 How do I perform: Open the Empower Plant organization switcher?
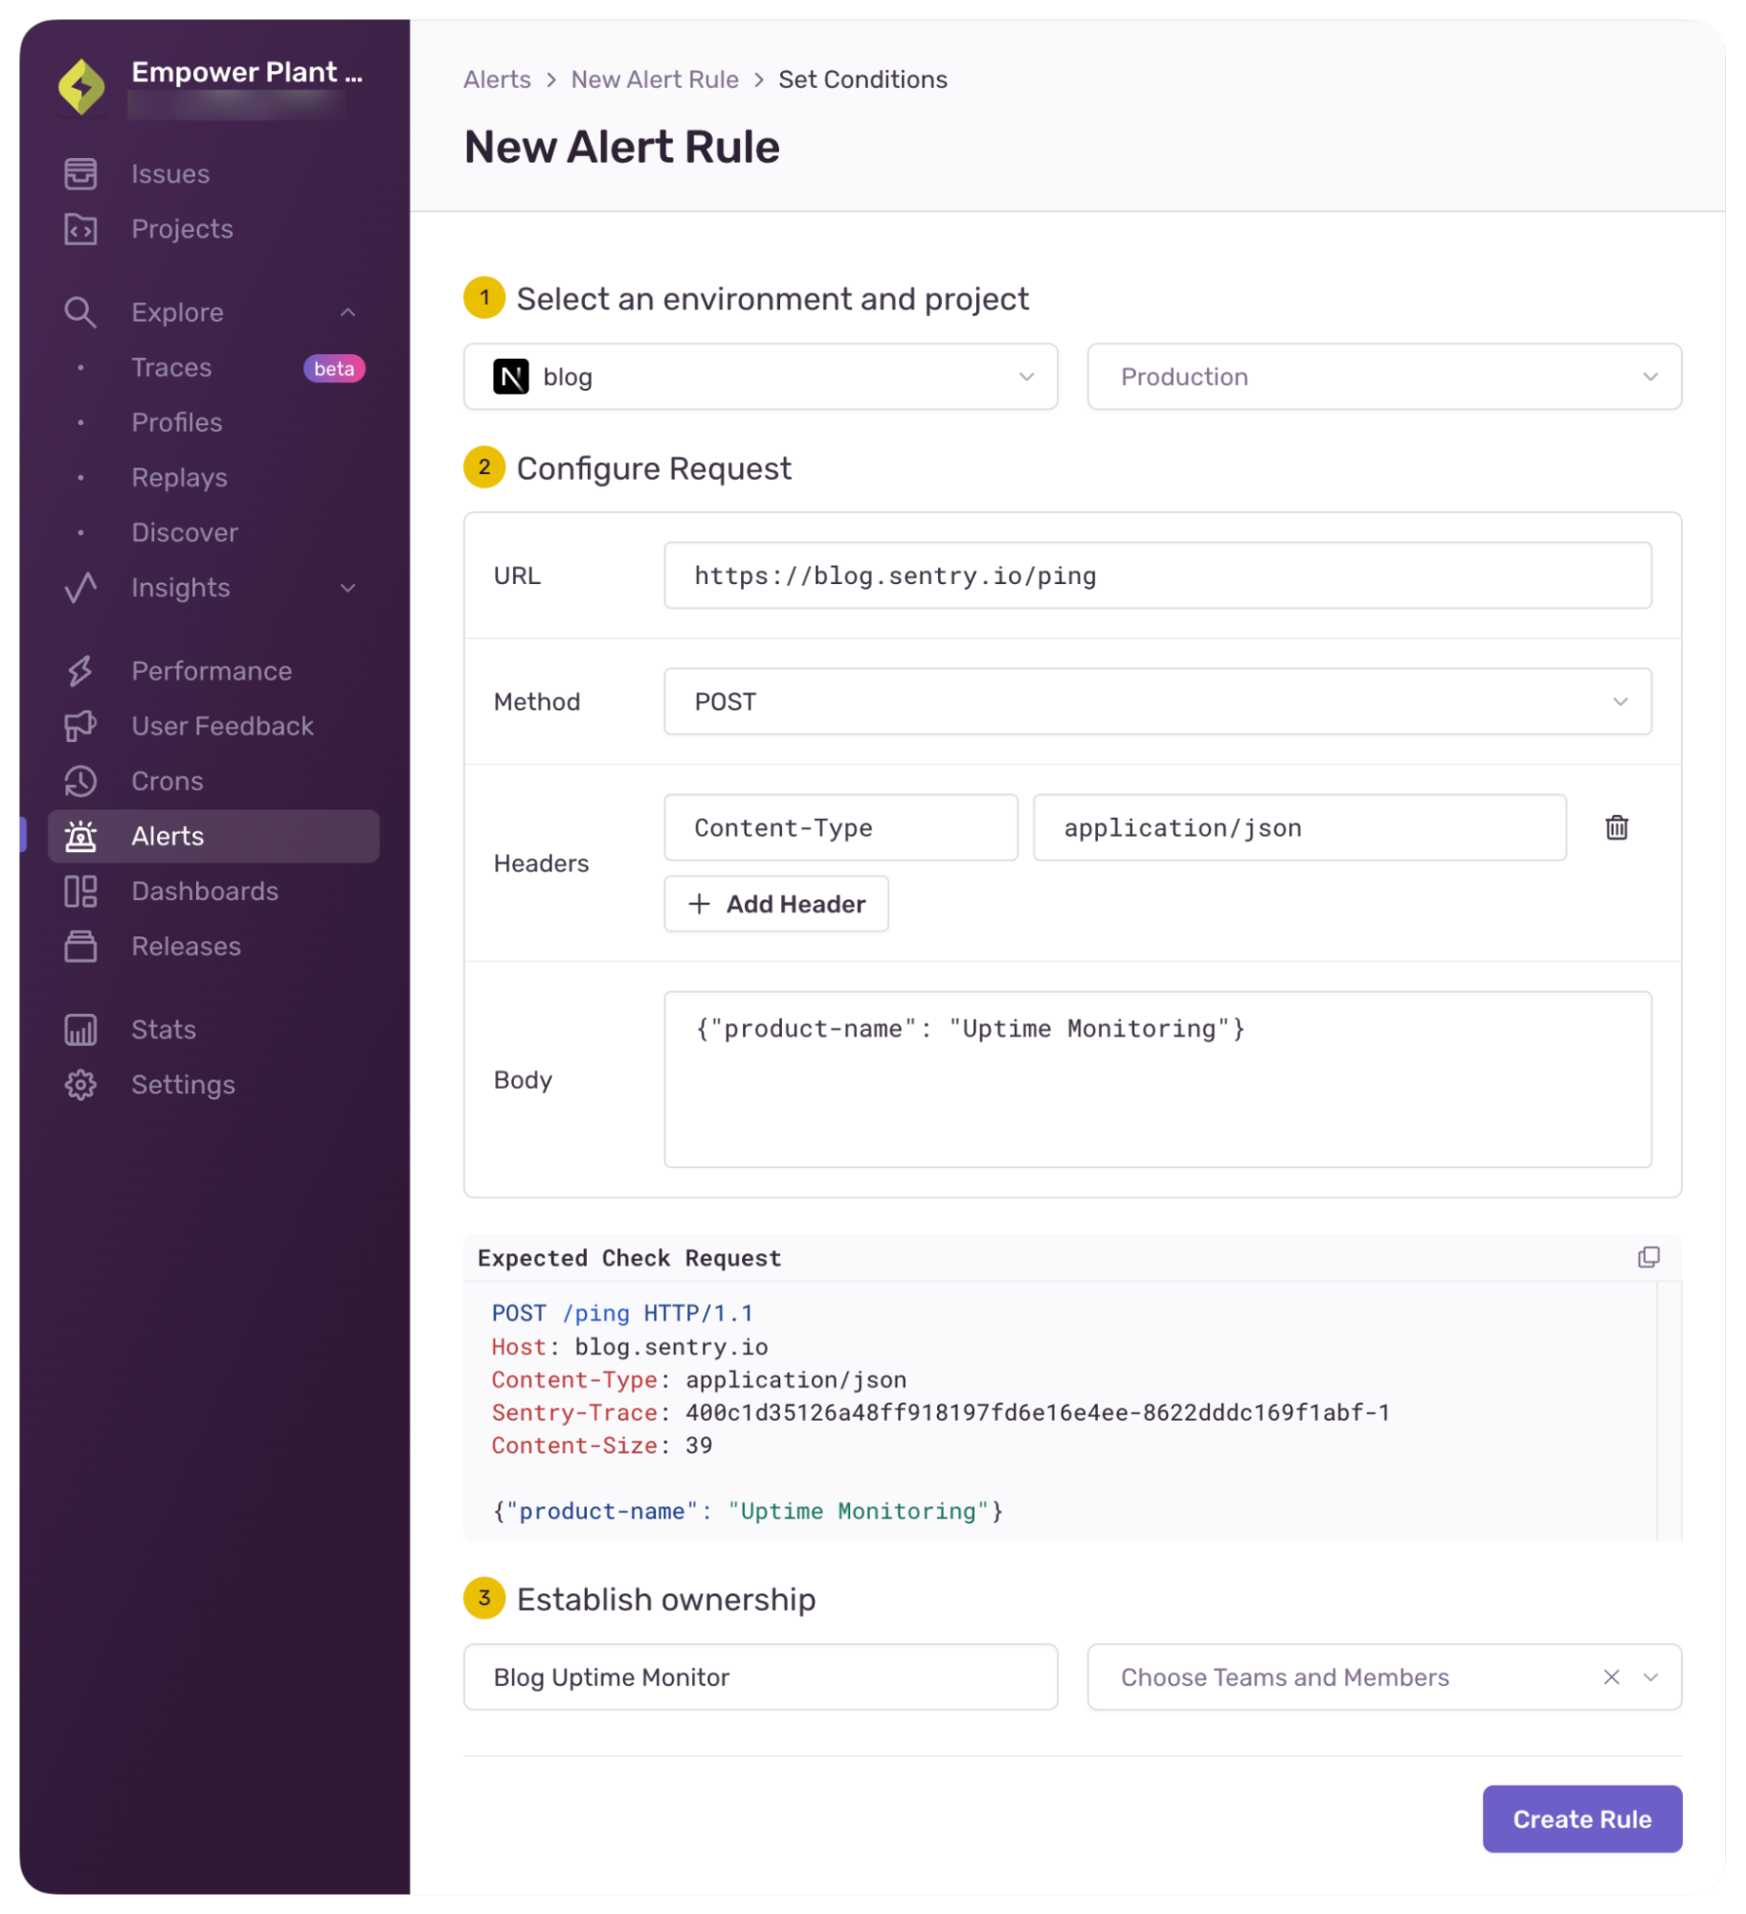(x=247, y=73)
